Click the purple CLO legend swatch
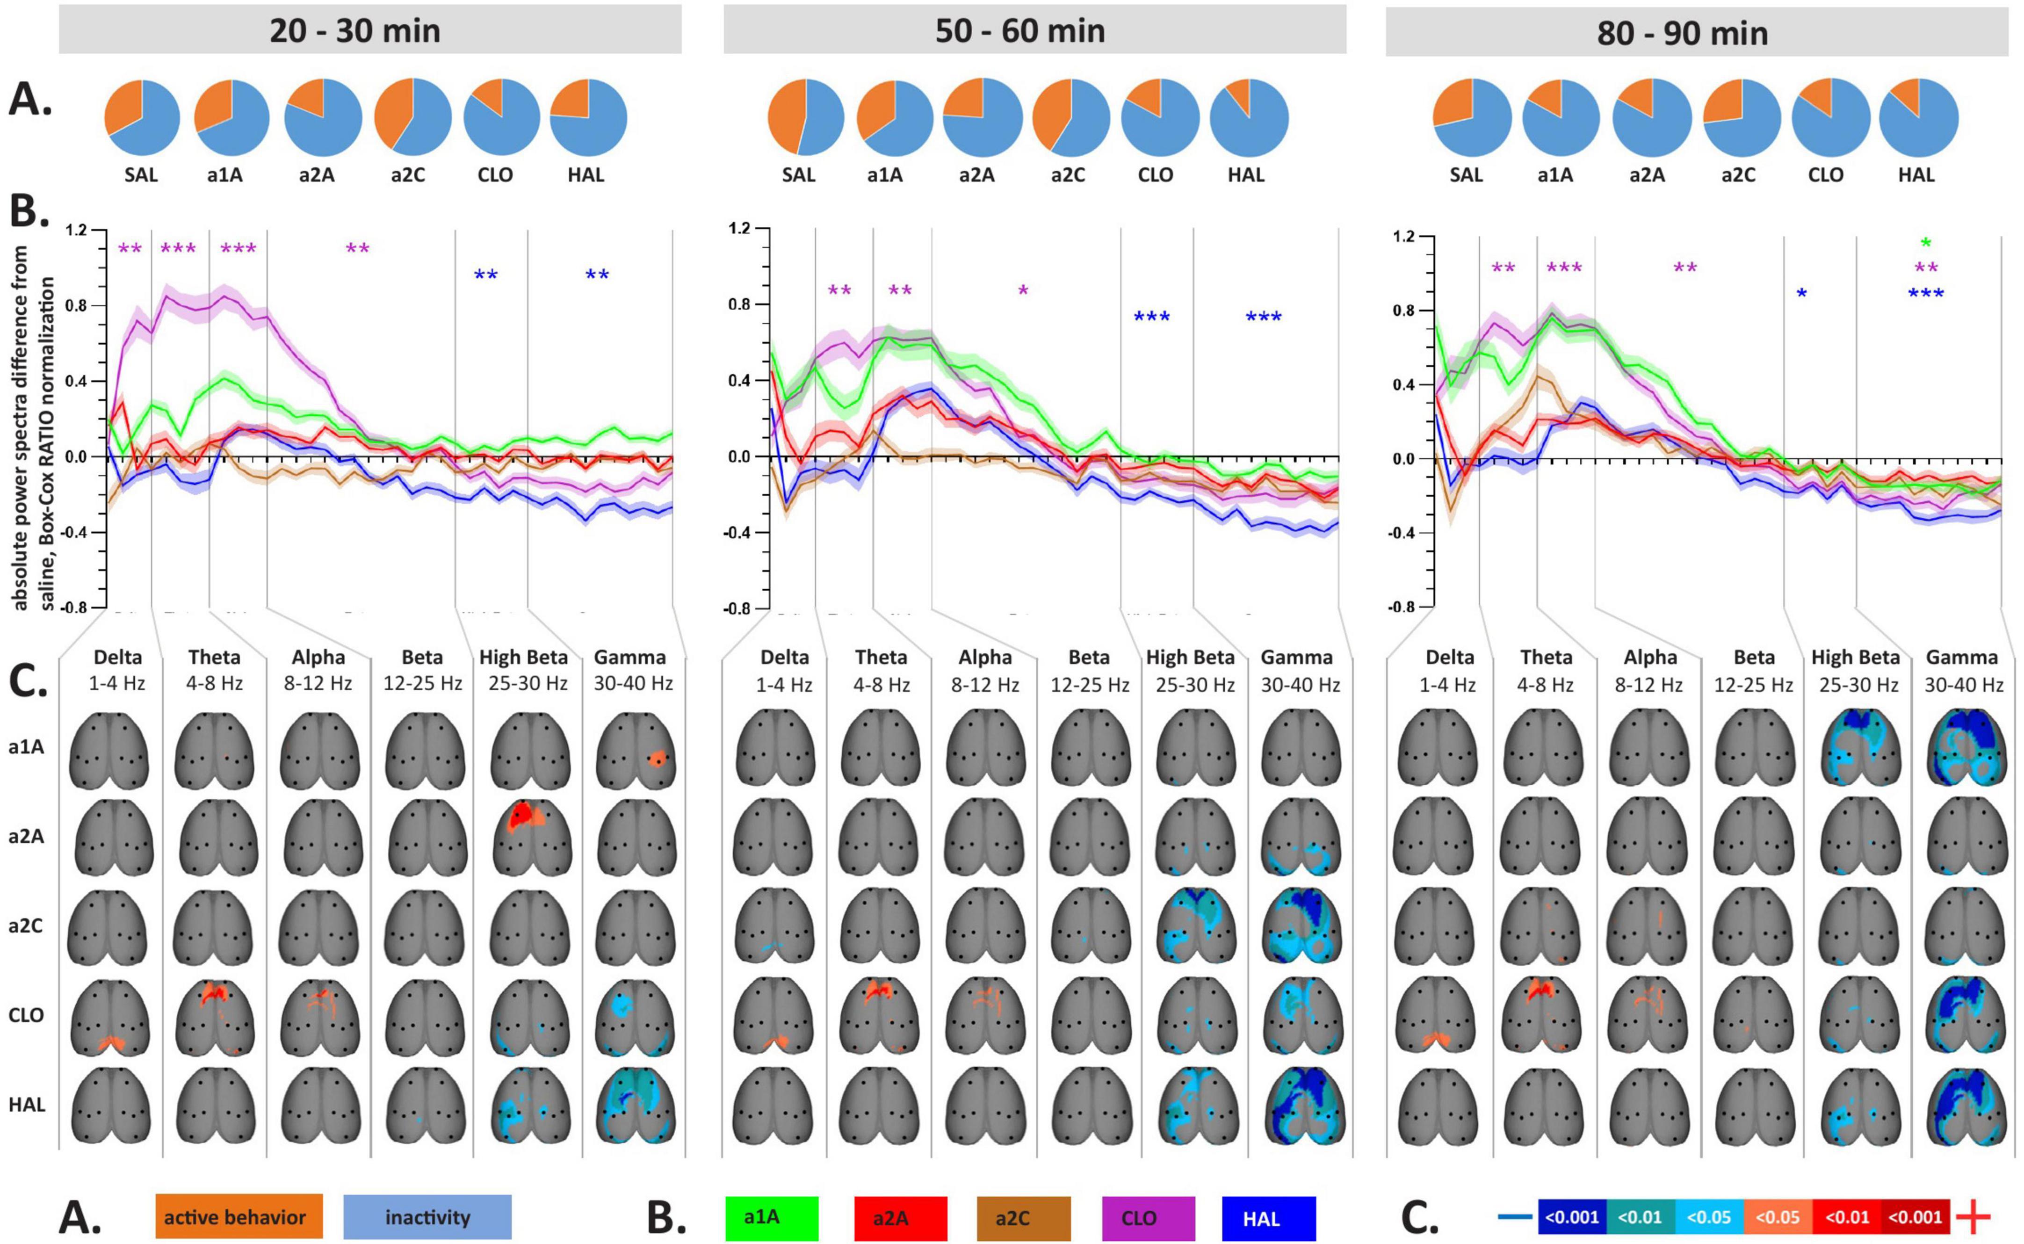The height and width of the screenshot is (1244, 2024). pyautogui.click(x=1148, y=1218)
